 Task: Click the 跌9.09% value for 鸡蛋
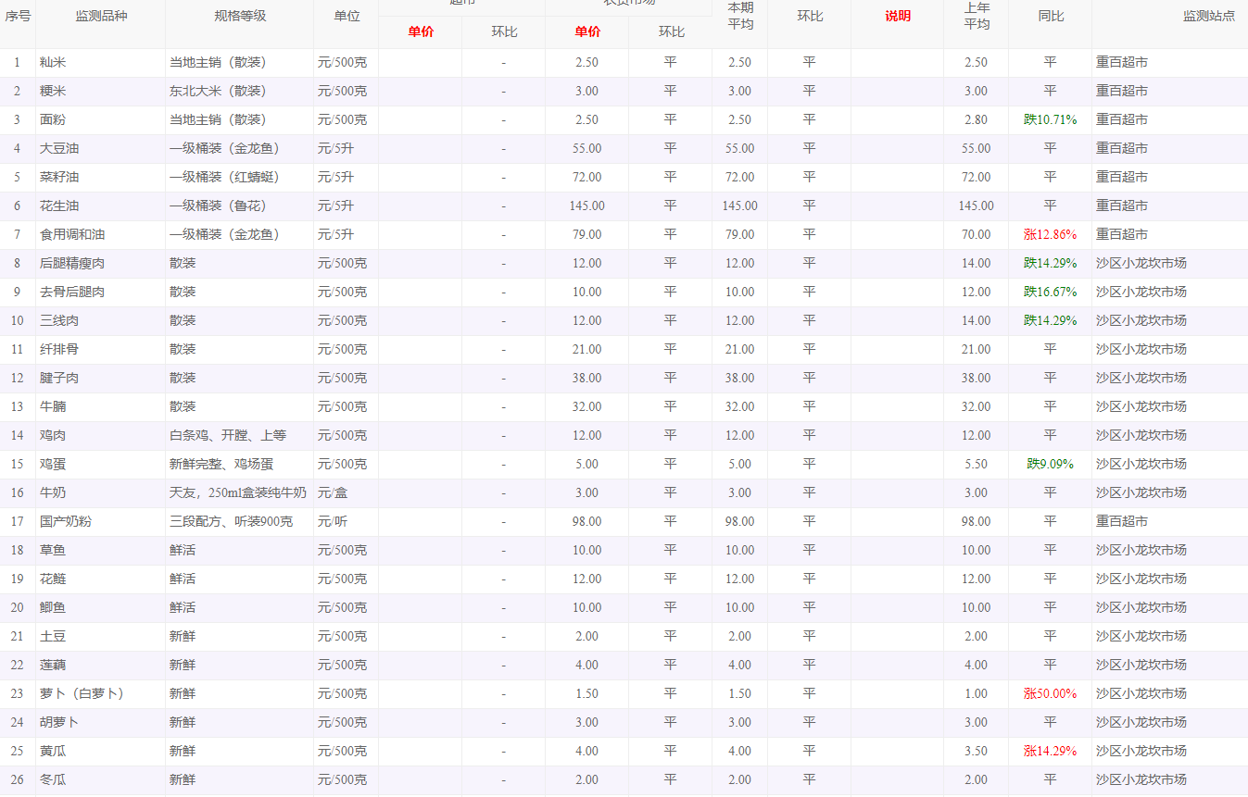coord(1050,465)
